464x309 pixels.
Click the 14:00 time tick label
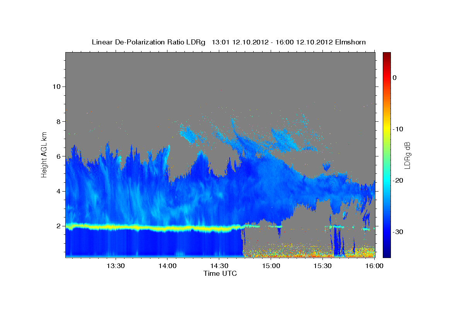[167, 266]
